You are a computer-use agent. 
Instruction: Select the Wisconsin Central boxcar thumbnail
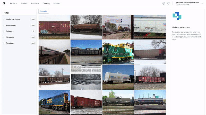tap(54, 27)
